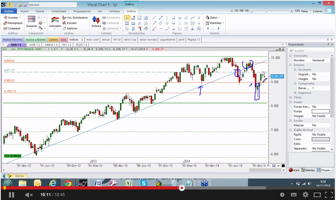Collapse the Entorno property group

pos(291,65)
